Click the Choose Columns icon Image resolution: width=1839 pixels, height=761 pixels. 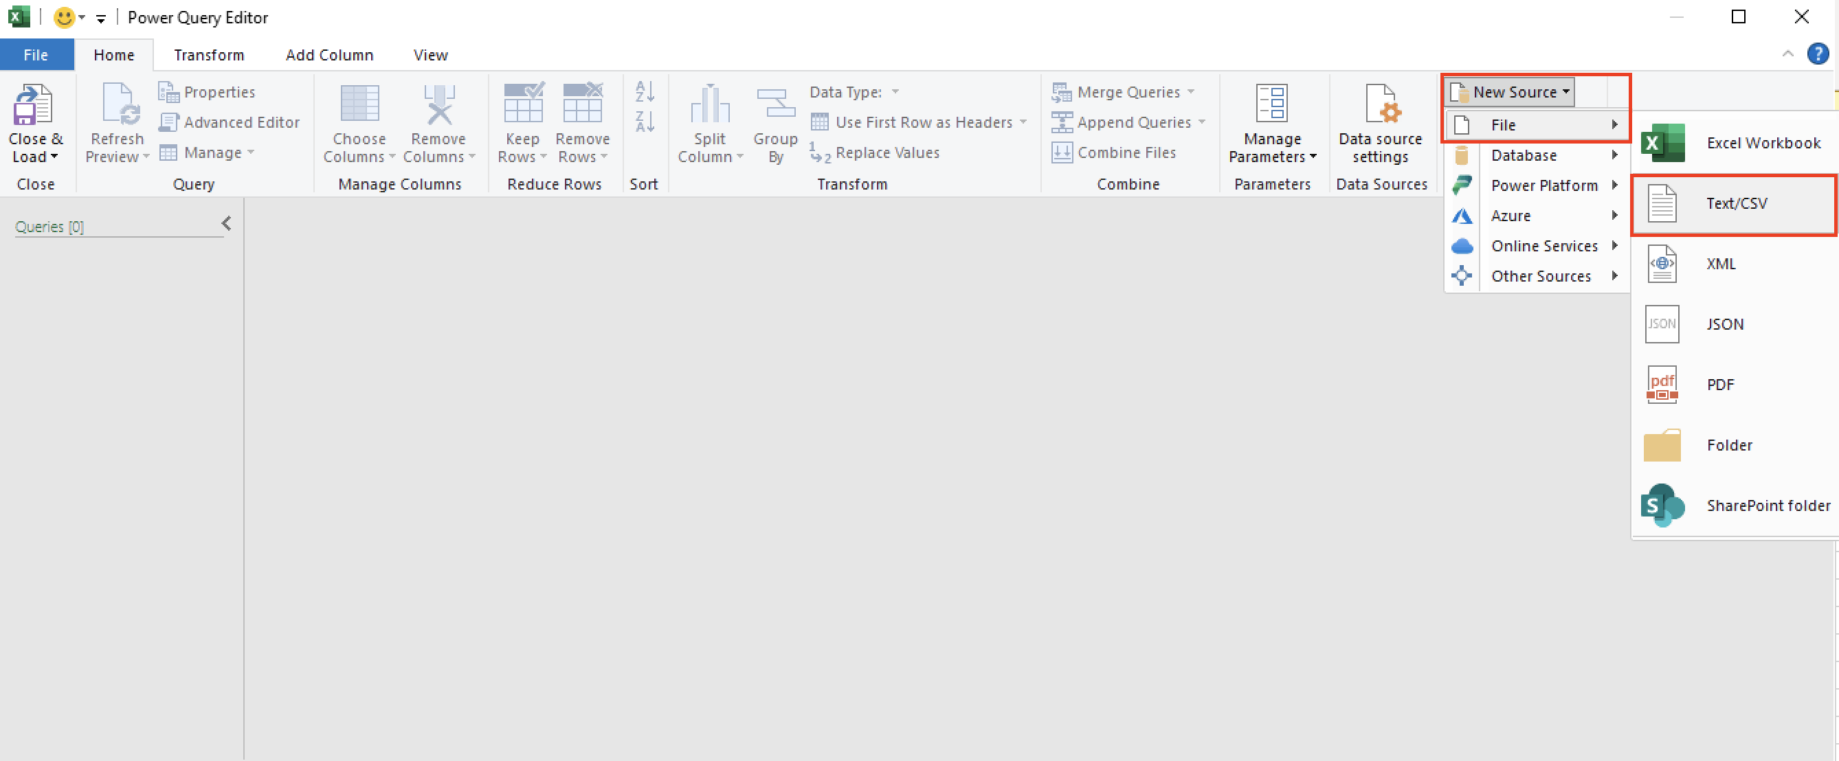(x=359, y=104)
